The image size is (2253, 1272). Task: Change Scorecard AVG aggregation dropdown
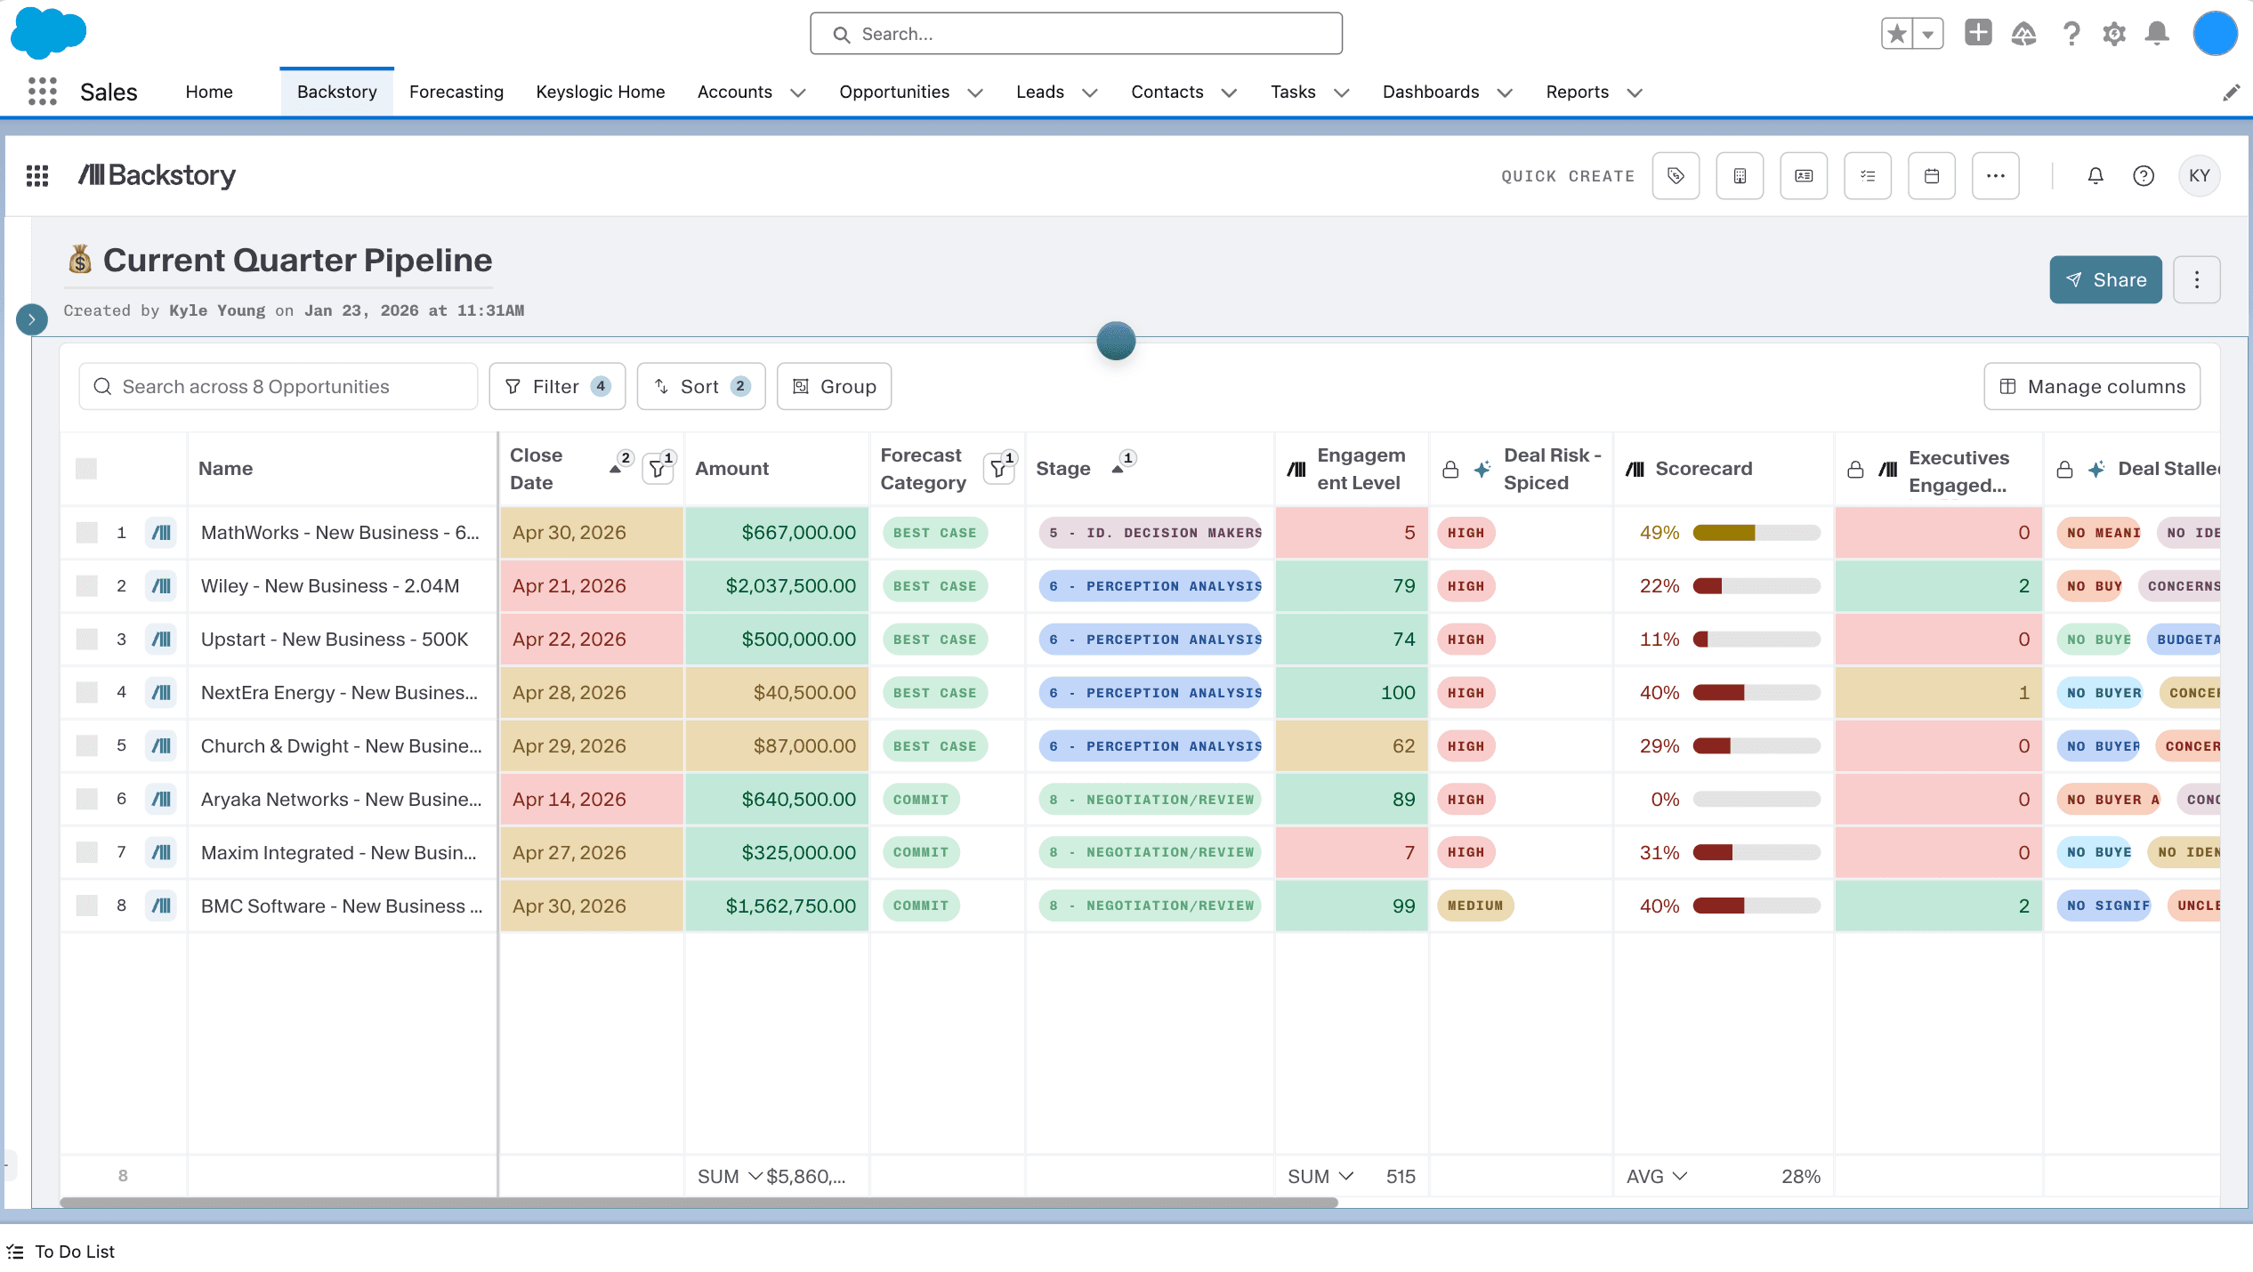pyautogui.click(x=1657, y=1176)
